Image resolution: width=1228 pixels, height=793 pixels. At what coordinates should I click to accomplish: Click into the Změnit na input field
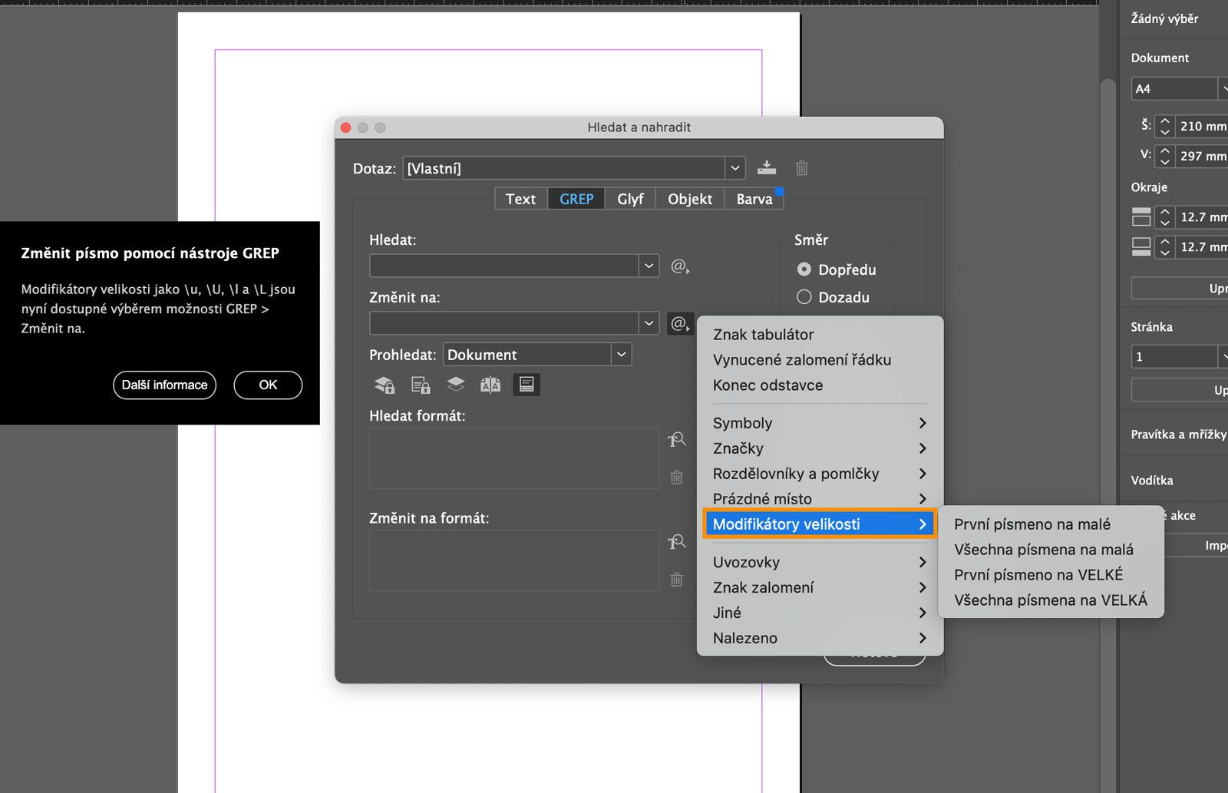(x=504, y=323)
